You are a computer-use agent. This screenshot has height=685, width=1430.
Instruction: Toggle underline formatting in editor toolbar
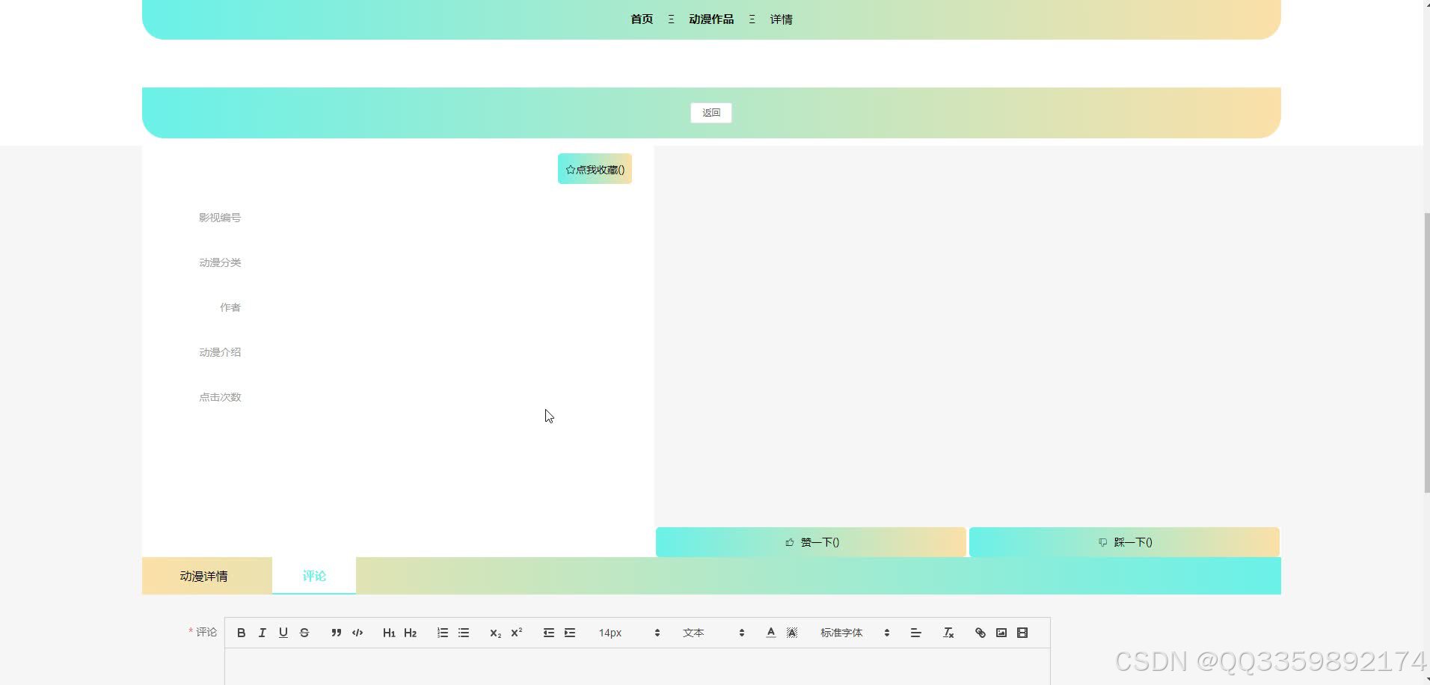point(283,633)
